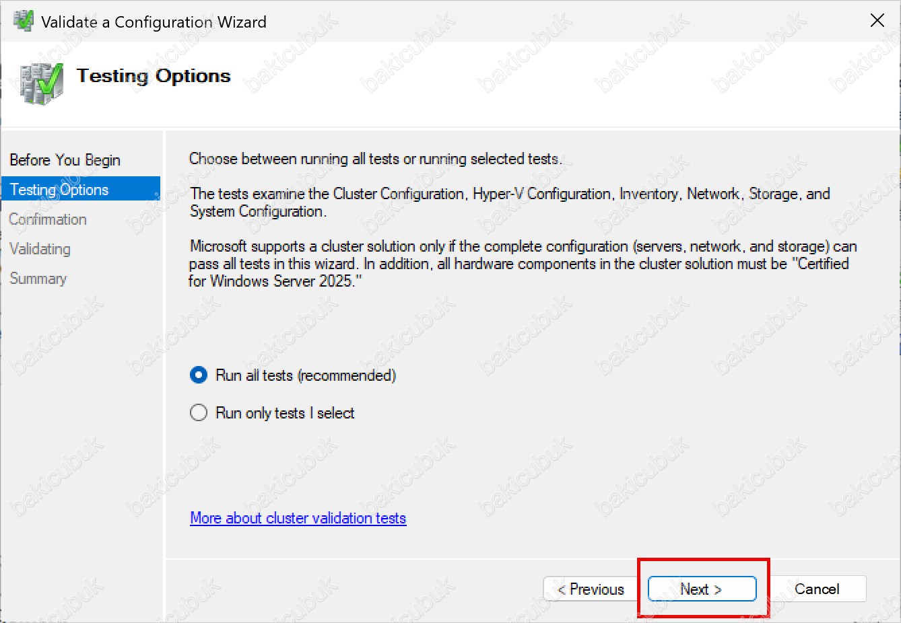Click the wizard icon in the title bar
This screenshot has height=623, width=901.
(x=24, y=22)
